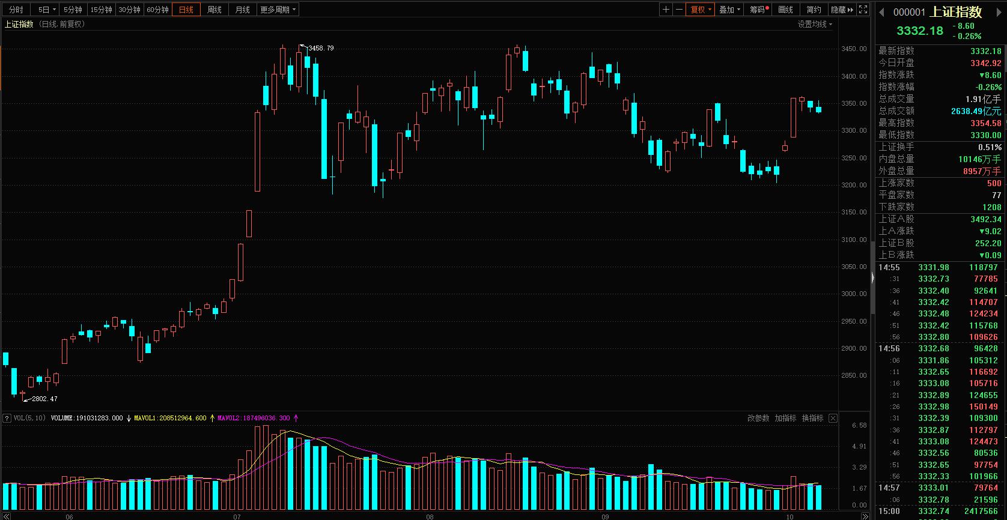Switch to the 月线 monthly tab

click(243, 10)
